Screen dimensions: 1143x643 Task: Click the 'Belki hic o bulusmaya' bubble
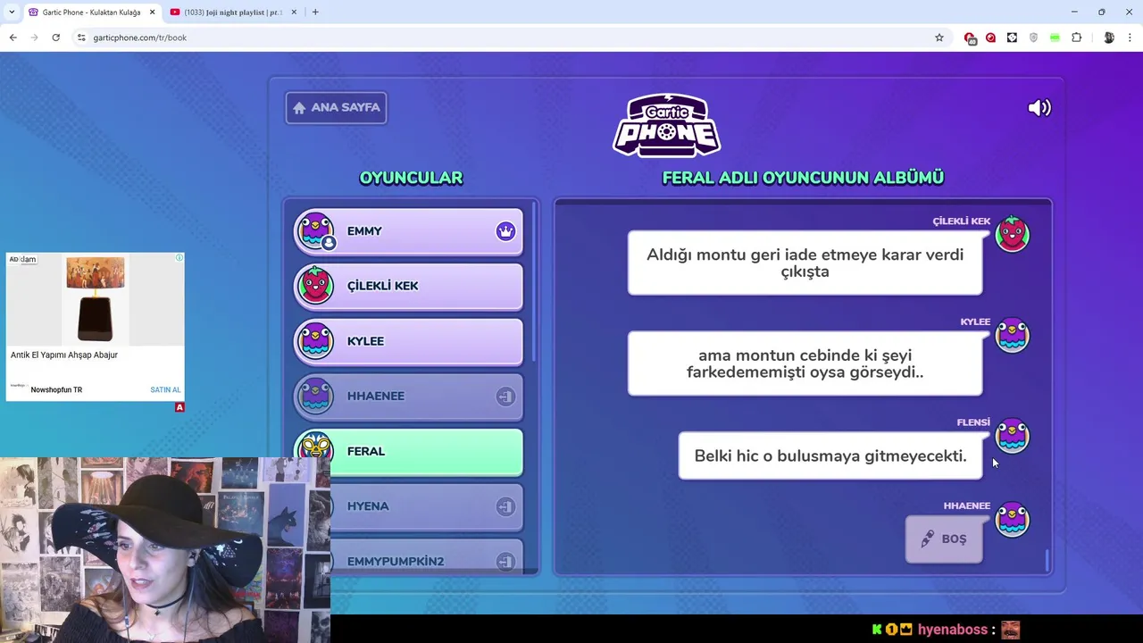pyautogui.click(x=830, y=456)
